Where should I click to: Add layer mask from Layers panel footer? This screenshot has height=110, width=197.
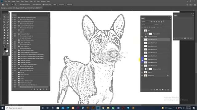[157, 90]
